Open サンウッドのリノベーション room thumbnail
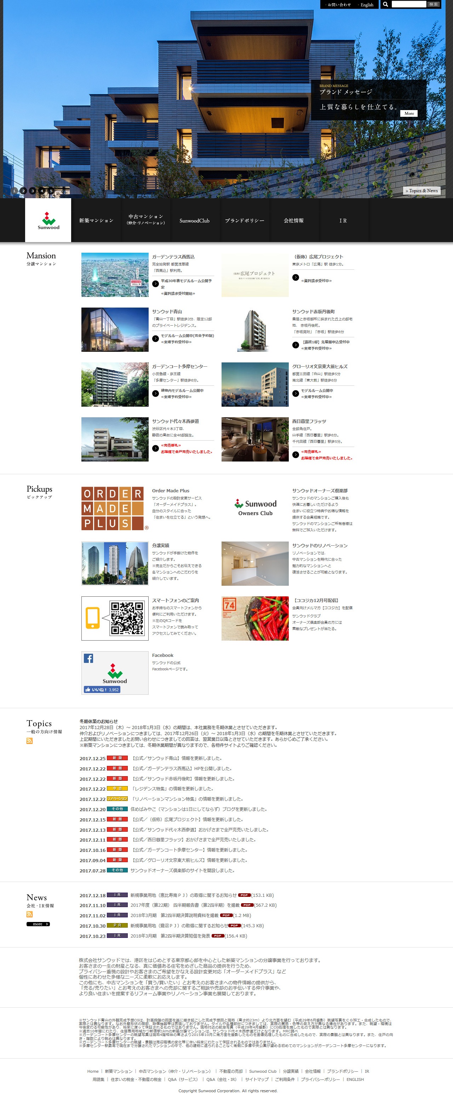 click(x=255, y=563)
